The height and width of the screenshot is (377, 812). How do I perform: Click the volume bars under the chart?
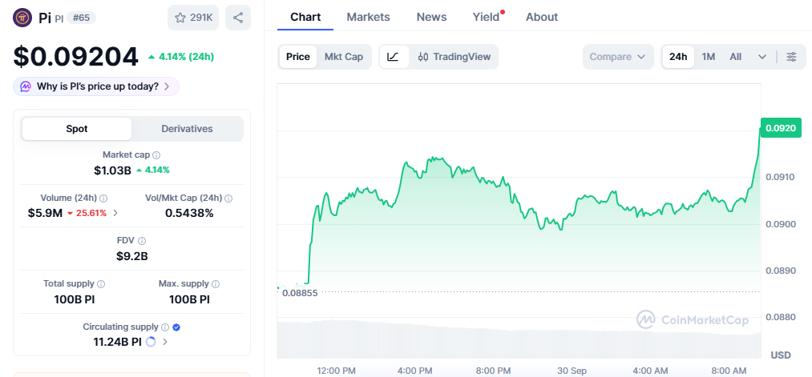pyautogui.click(x=519, y=339)
